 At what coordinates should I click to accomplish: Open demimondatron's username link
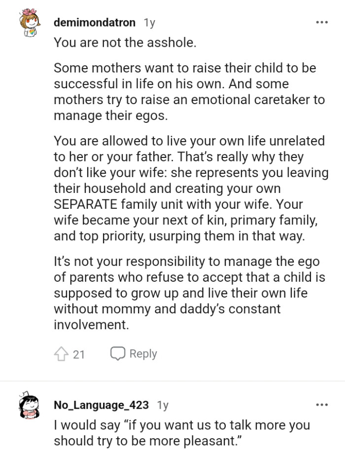(x=95, y=22)
